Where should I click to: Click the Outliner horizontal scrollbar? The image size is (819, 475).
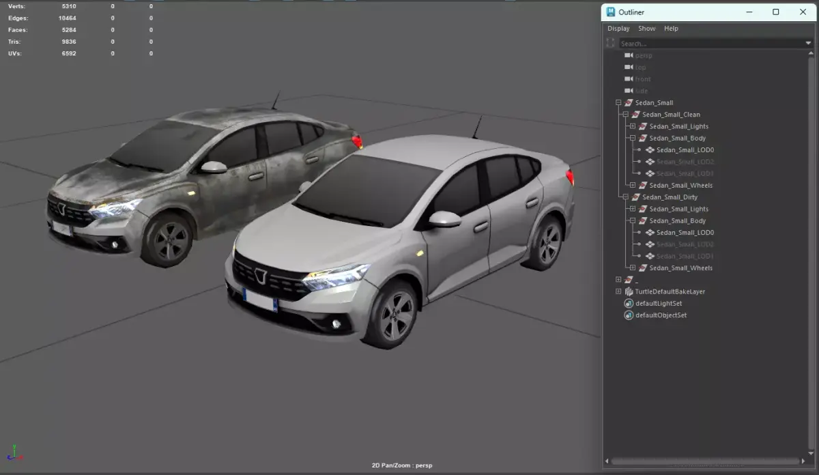[x=706, y=461]
